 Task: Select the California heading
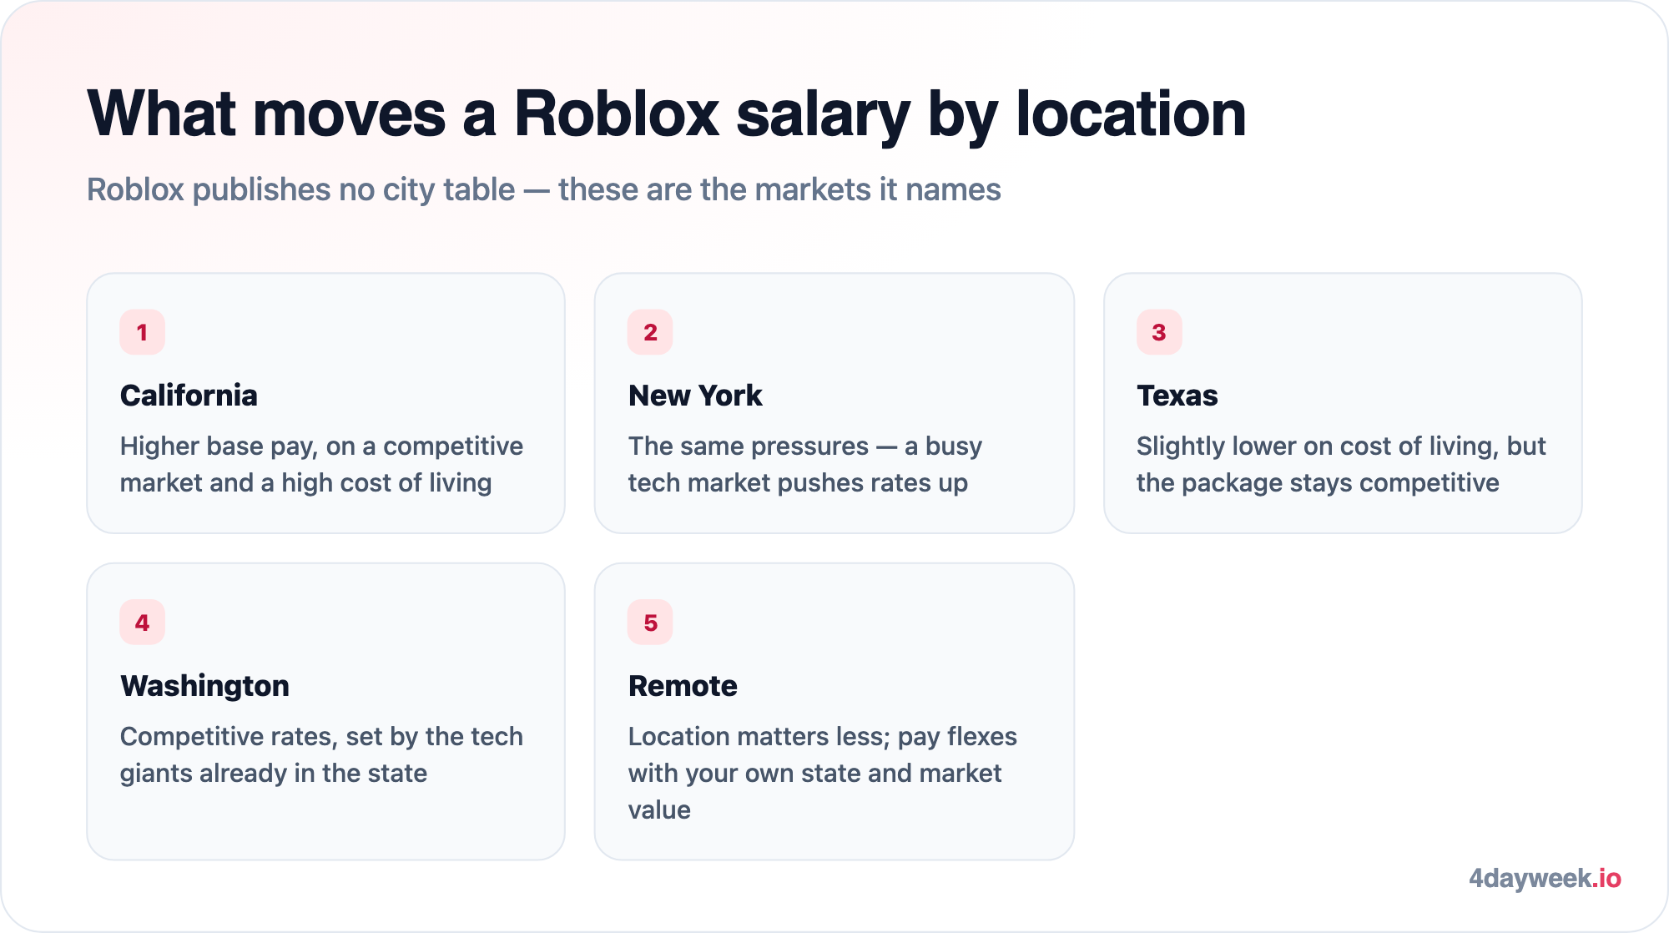pos(189,396)
